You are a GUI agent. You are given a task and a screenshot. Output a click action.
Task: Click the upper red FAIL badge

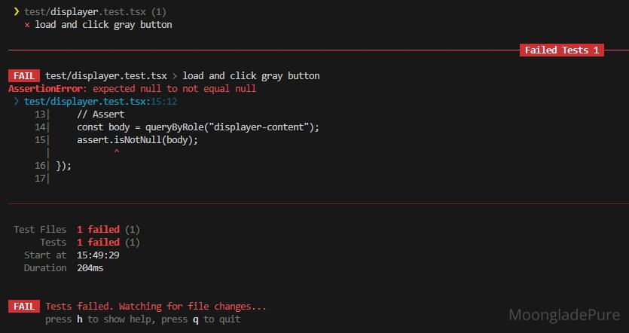[x=24, y=76]
